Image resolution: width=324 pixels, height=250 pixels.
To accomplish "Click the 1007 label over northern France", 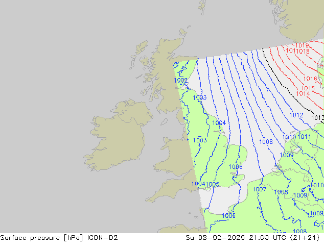I will [259, 189].
